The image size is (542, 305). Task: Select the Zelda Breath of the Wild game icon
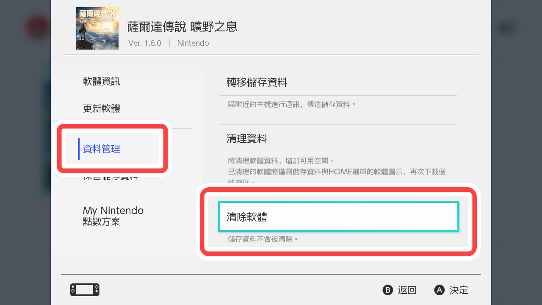(x=97, y=28)
